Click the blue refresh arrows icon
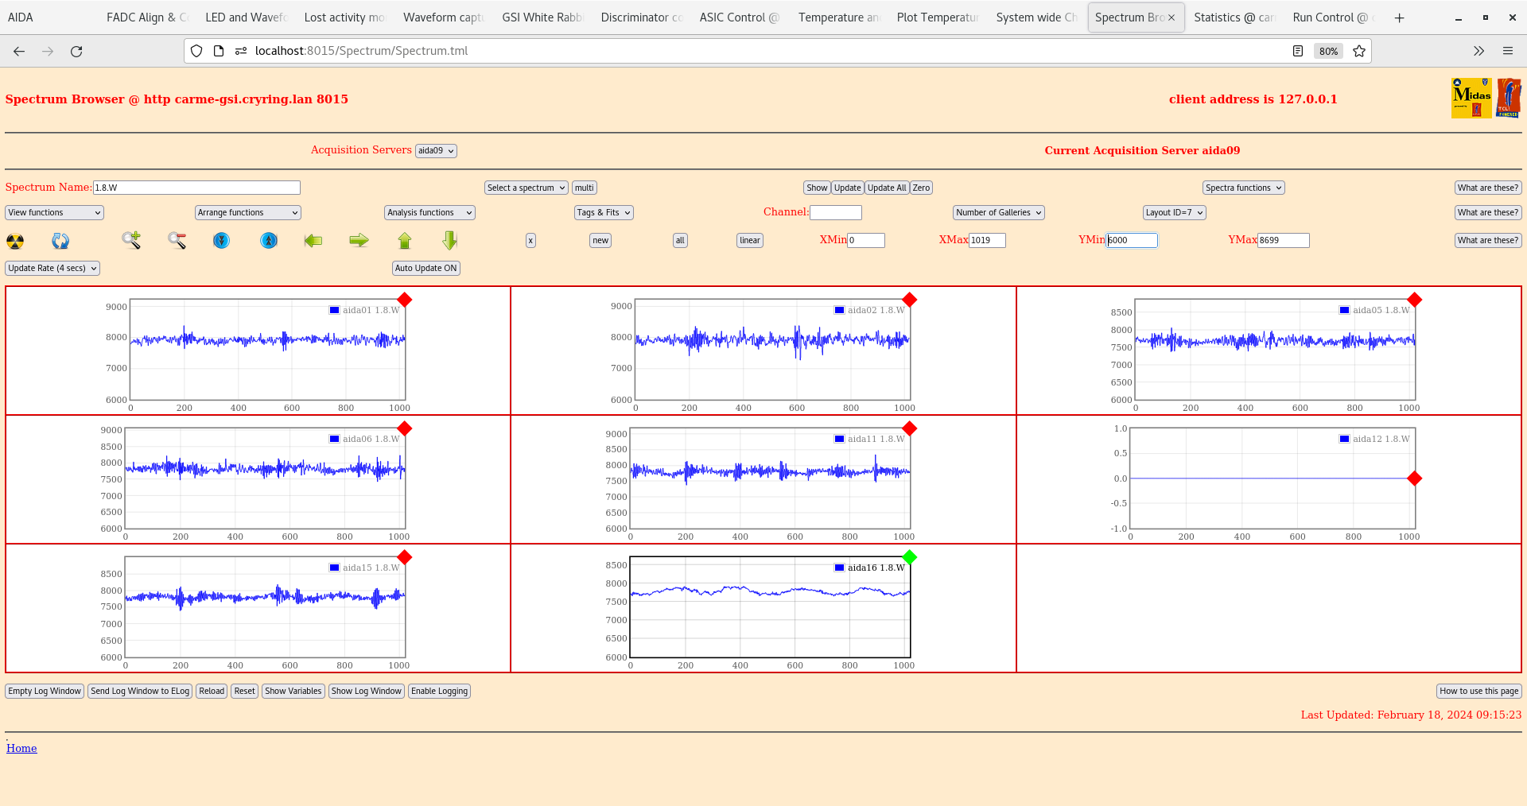The height and width of the screenshot is (806, 1527). tap(60, 241)
